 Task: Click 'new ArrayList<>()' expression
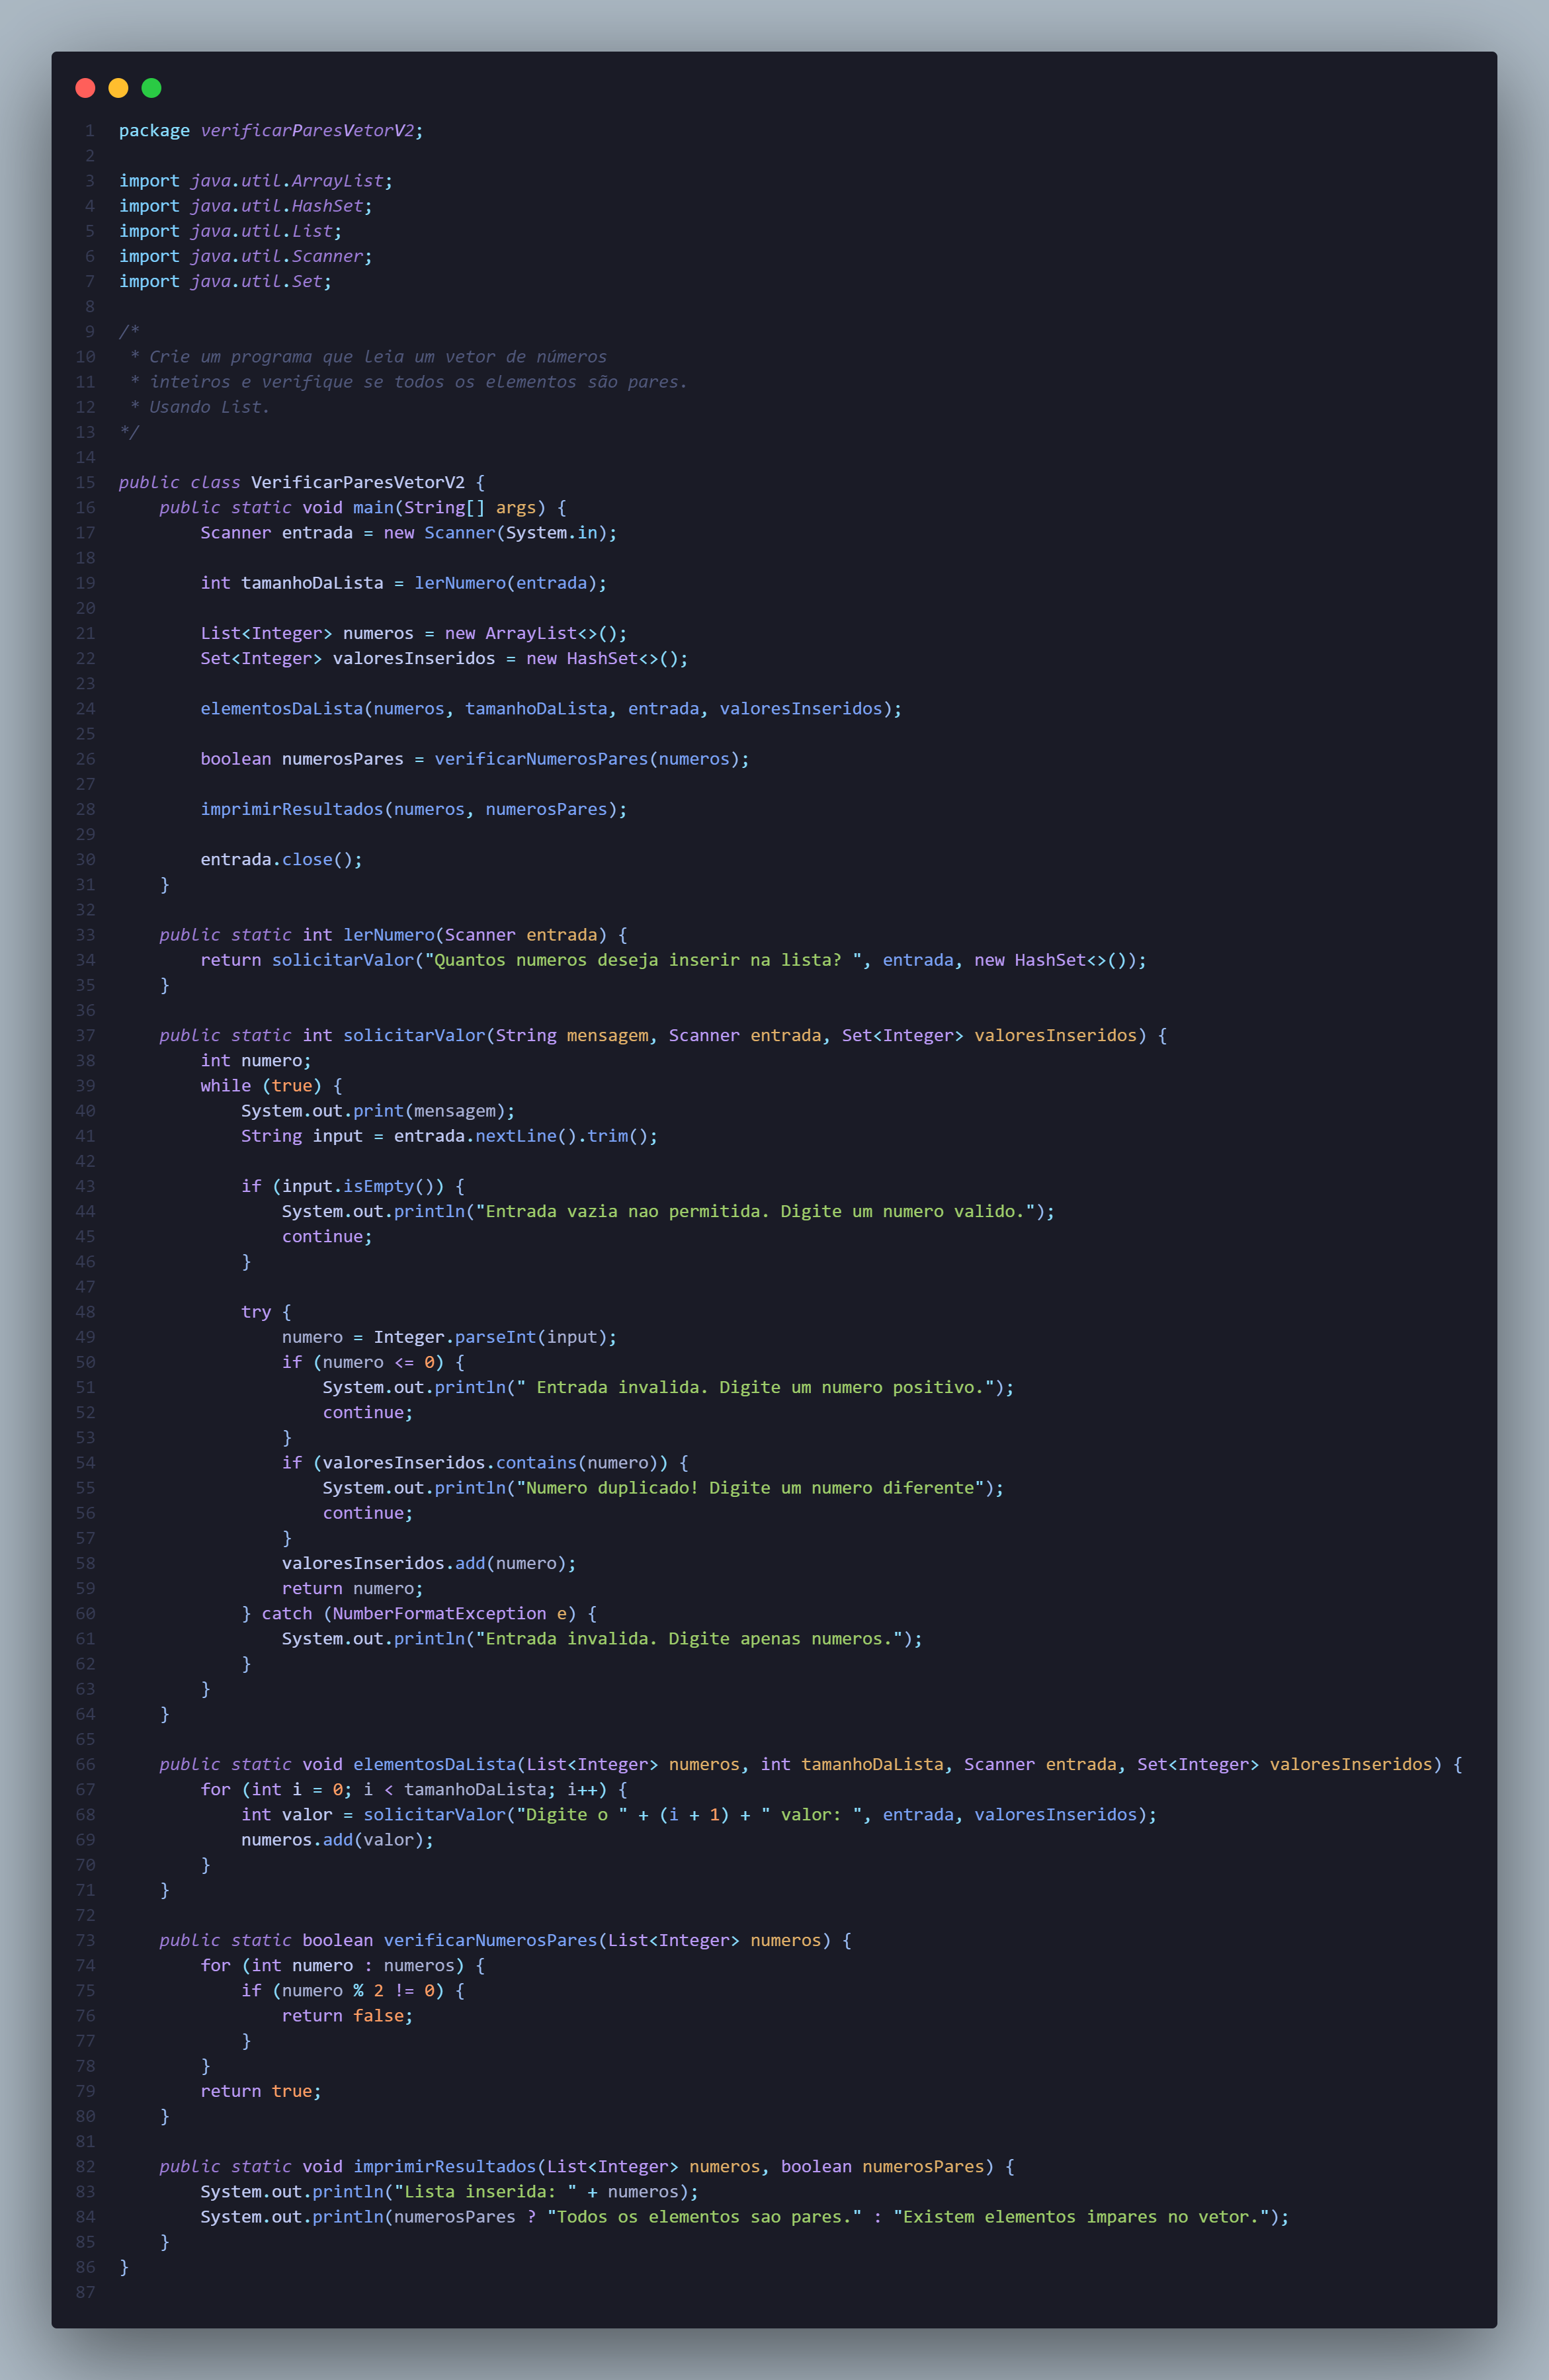point(536,633)
